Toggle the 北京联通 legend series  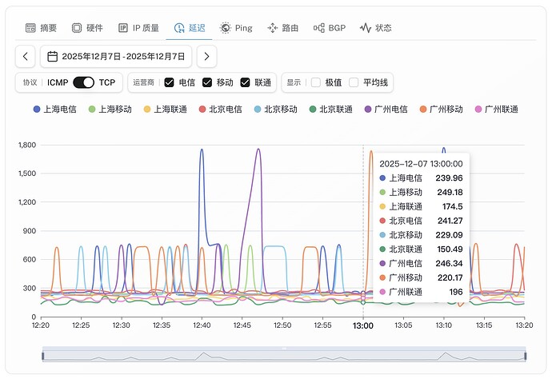pyautogui.click(x=331, y=110)
